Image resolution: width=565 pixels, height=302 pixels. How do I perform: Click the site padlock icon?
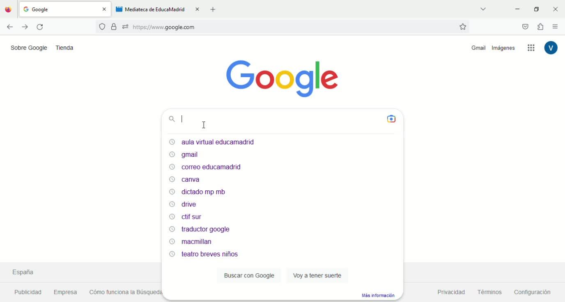tap(114, 27)
